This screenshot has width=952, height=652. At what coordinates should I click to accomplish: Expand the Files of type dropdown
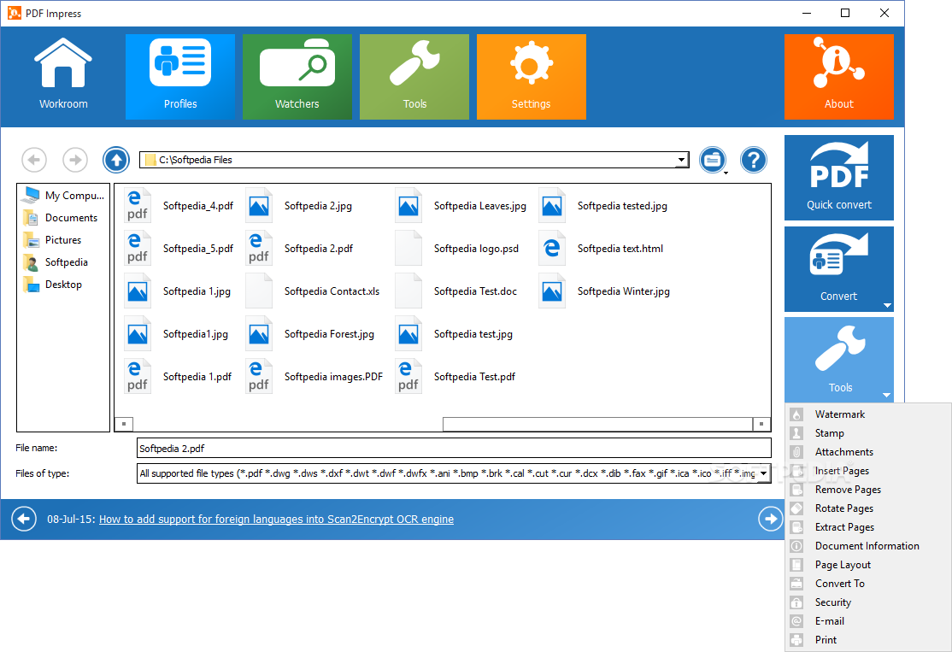pos(764,473)
